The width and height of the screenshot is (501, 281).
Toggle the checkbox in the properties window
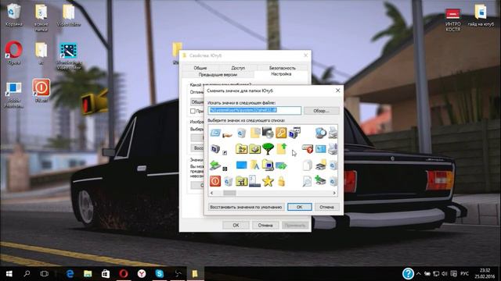[193, 111]
